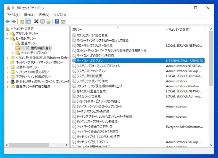The width and height of the screenshot is (218, 158).
Task: Click the policy icon beside サービスとしてログオン
Action: point(74,61)
